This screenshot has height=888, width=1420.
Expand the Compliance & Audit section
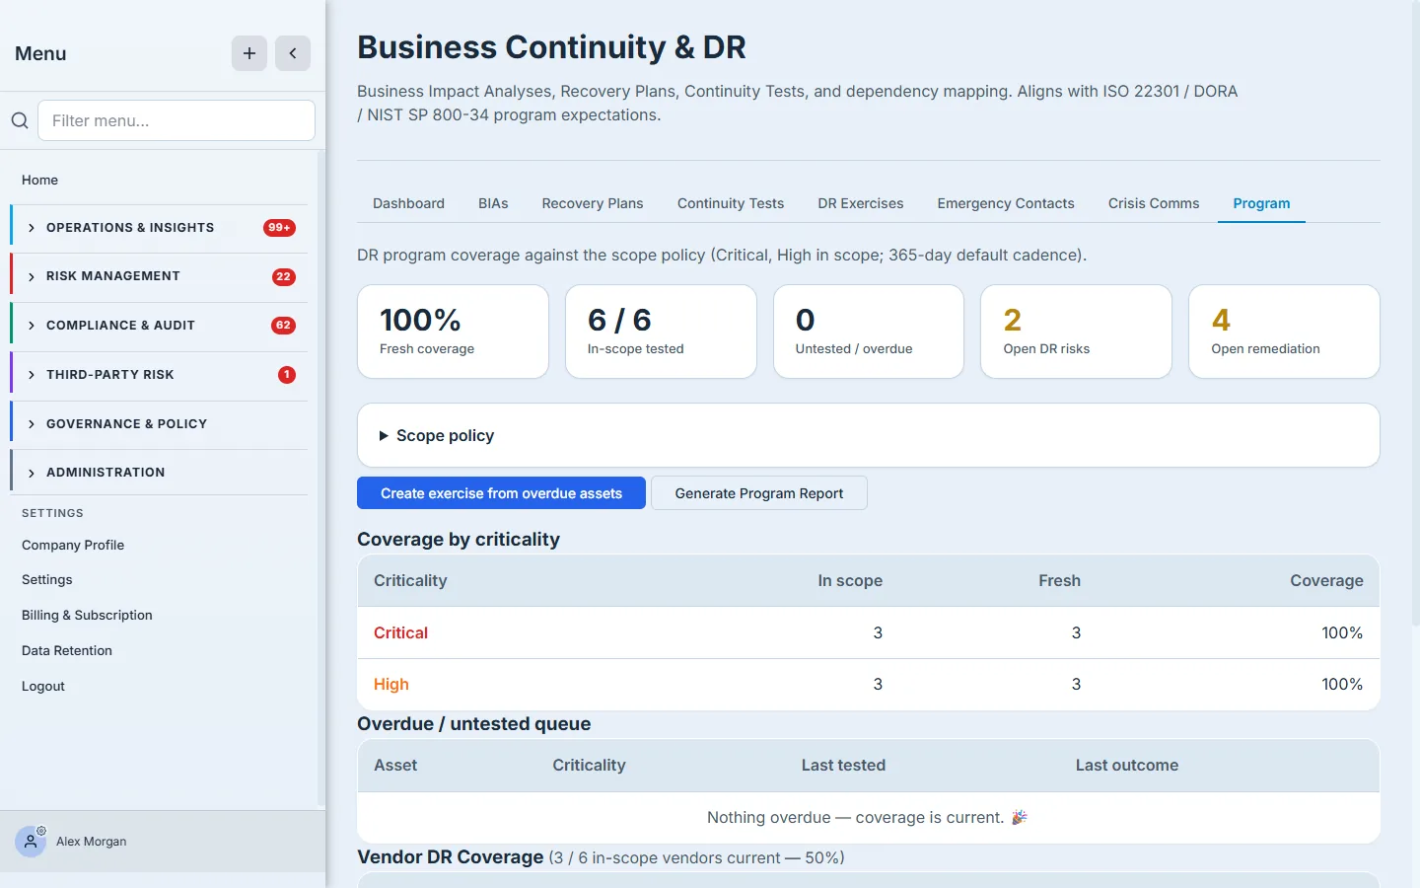pos(159,326)
